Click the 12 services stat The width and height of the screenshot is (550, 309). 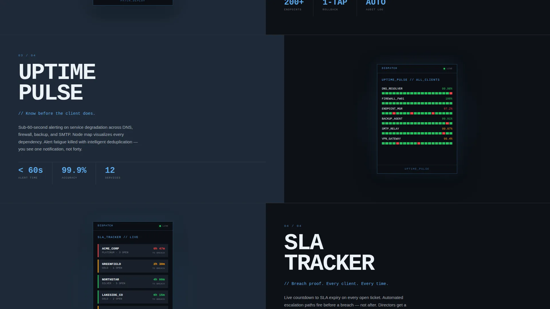coord(110,170)
